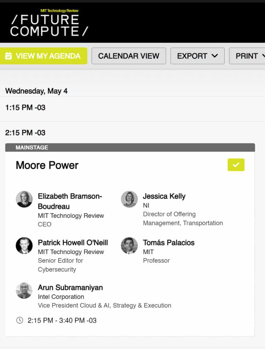
Task: Click the Jessica Kelly speaker name
Action: pyautogui.click(x=164, y=196)
